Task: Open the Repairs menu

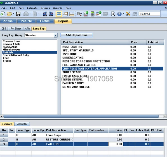Action: point(45,8)
